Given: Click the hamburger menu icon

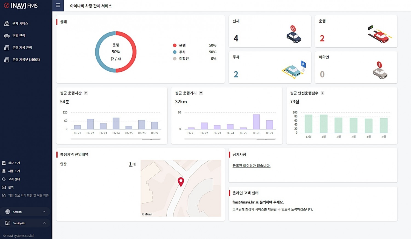Looking at the screenshot, I should (58, 5).
